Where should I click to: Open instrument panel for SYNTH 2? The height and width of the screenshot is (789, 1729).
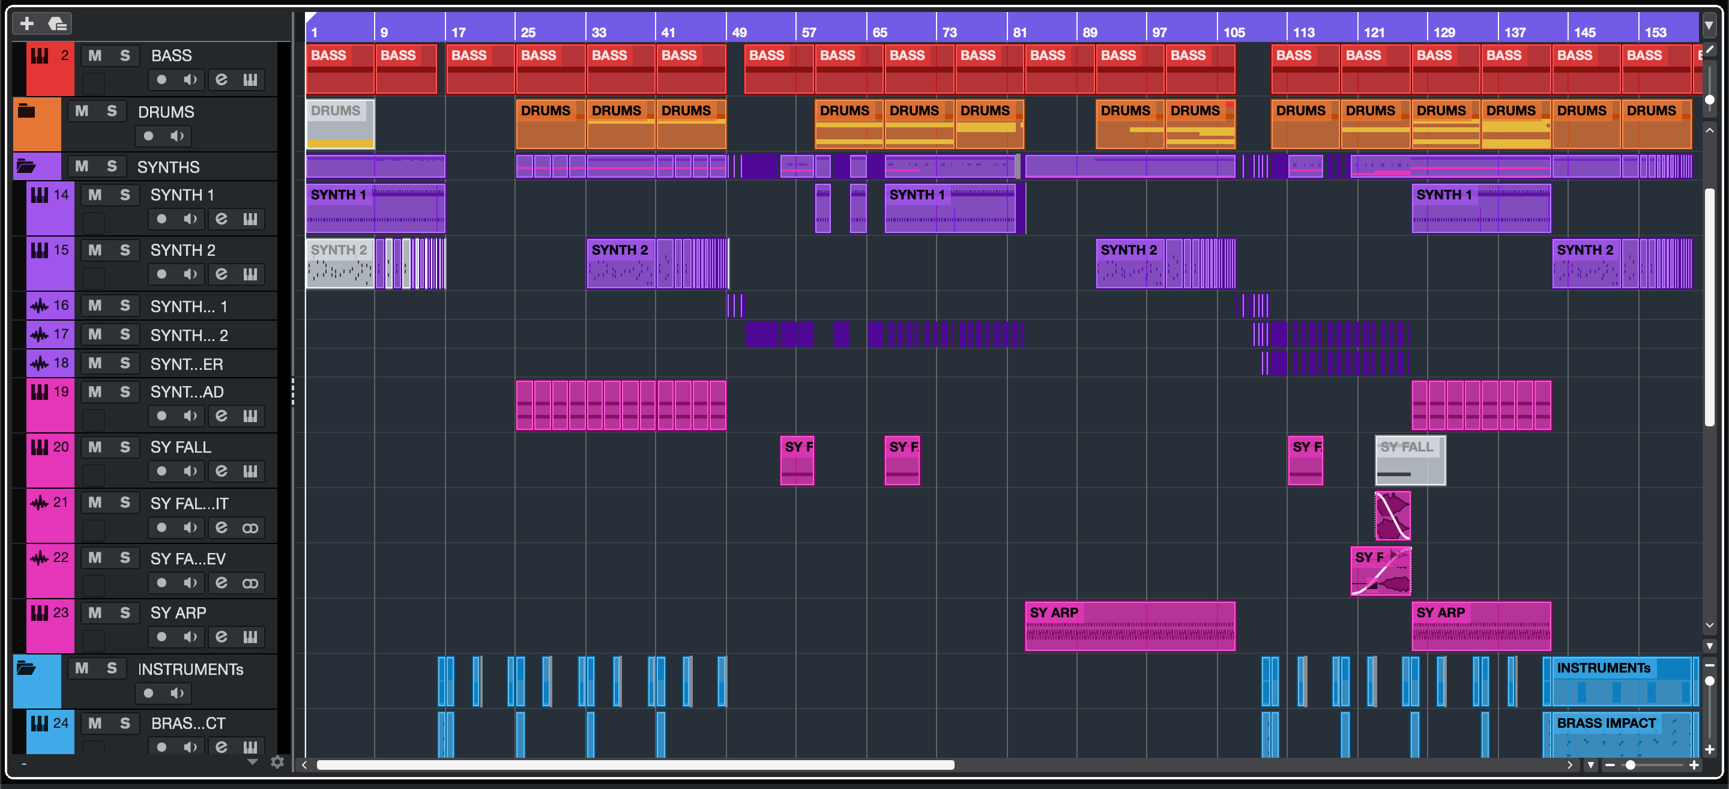(250, 274)
